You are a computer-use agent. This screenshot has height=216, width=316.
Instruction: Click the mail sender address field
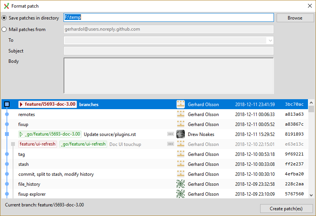169,29
